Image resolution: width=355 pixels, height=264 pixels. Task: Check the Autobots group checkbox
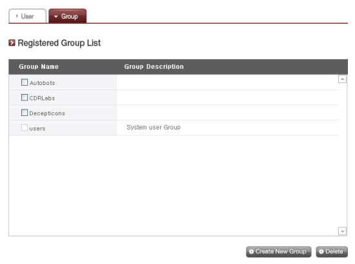click(25, 82)
